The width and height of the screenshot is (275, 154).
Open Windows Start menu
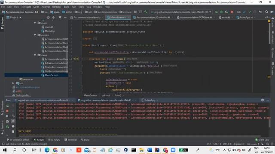[x=5, y=150]
